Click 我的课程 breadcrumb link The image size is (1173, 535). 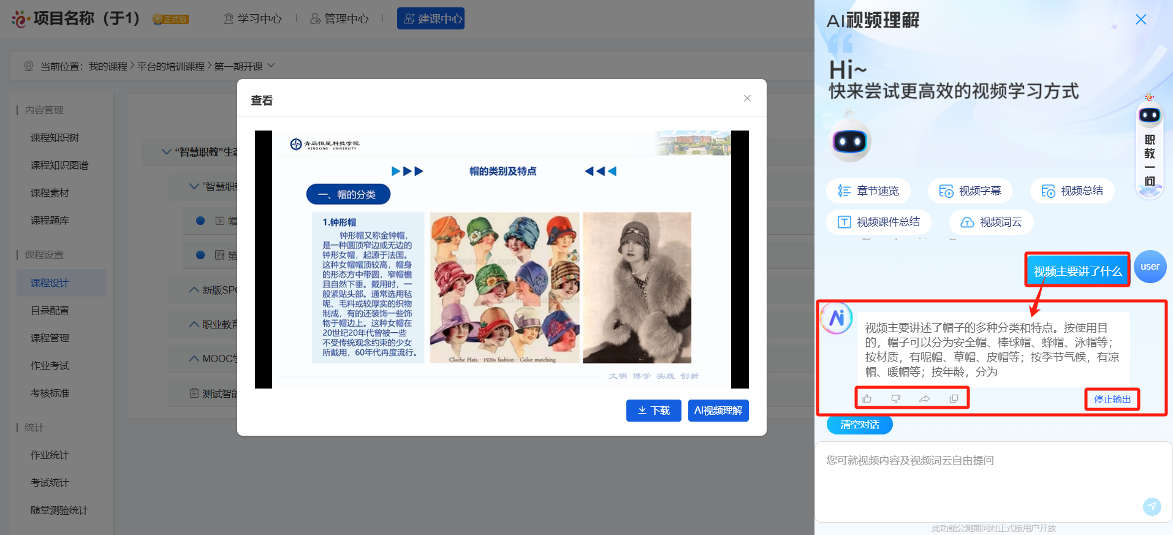coord(108,66)
